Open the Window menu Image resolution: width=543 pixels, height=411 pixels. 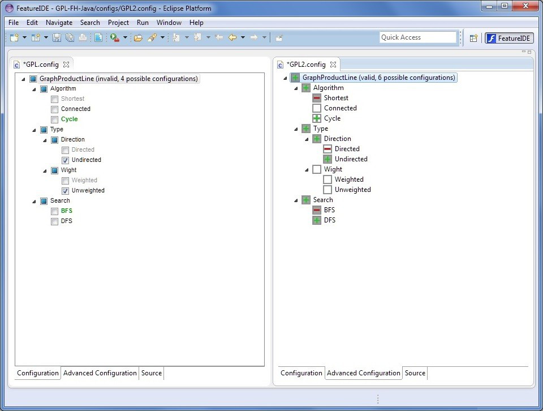click(169, 23)
